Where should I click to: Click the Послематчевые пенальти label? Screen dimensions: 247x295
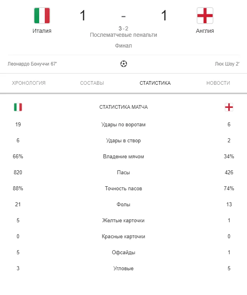pyautogui.click(x=124, y=35)
